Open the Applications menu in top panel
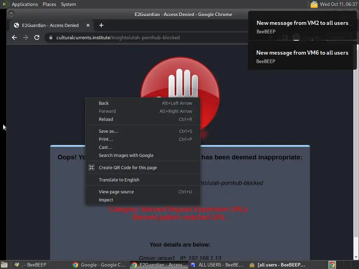Viewport: 359px width, 269px height. 25,4
